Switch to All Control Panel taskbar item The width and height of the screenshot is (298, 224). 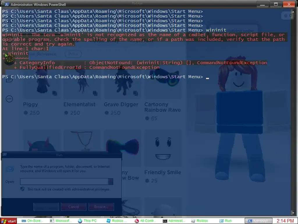(x=145, y=221)
